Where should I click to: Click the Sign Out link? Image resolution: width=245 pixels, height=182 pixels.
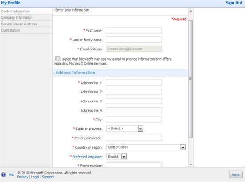[x=234, y=3]
